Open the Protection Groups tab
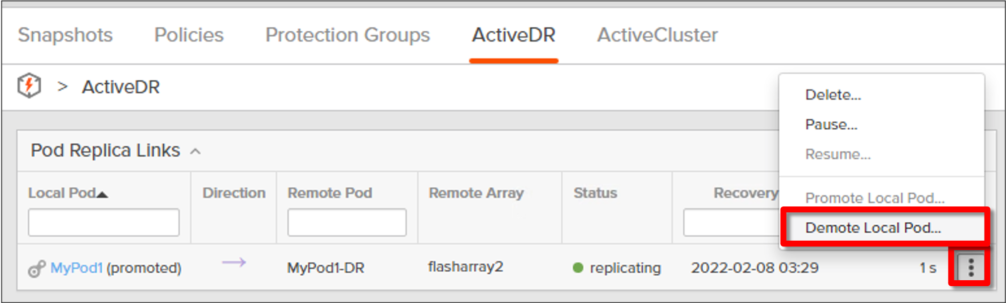This screenshot has width=1006, height=303. 348,35
